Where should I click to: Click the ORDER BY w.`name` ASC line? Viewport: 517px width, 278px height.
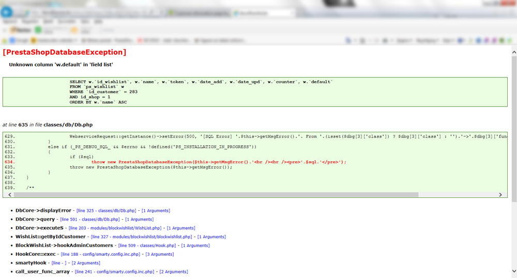pos(98,102)
